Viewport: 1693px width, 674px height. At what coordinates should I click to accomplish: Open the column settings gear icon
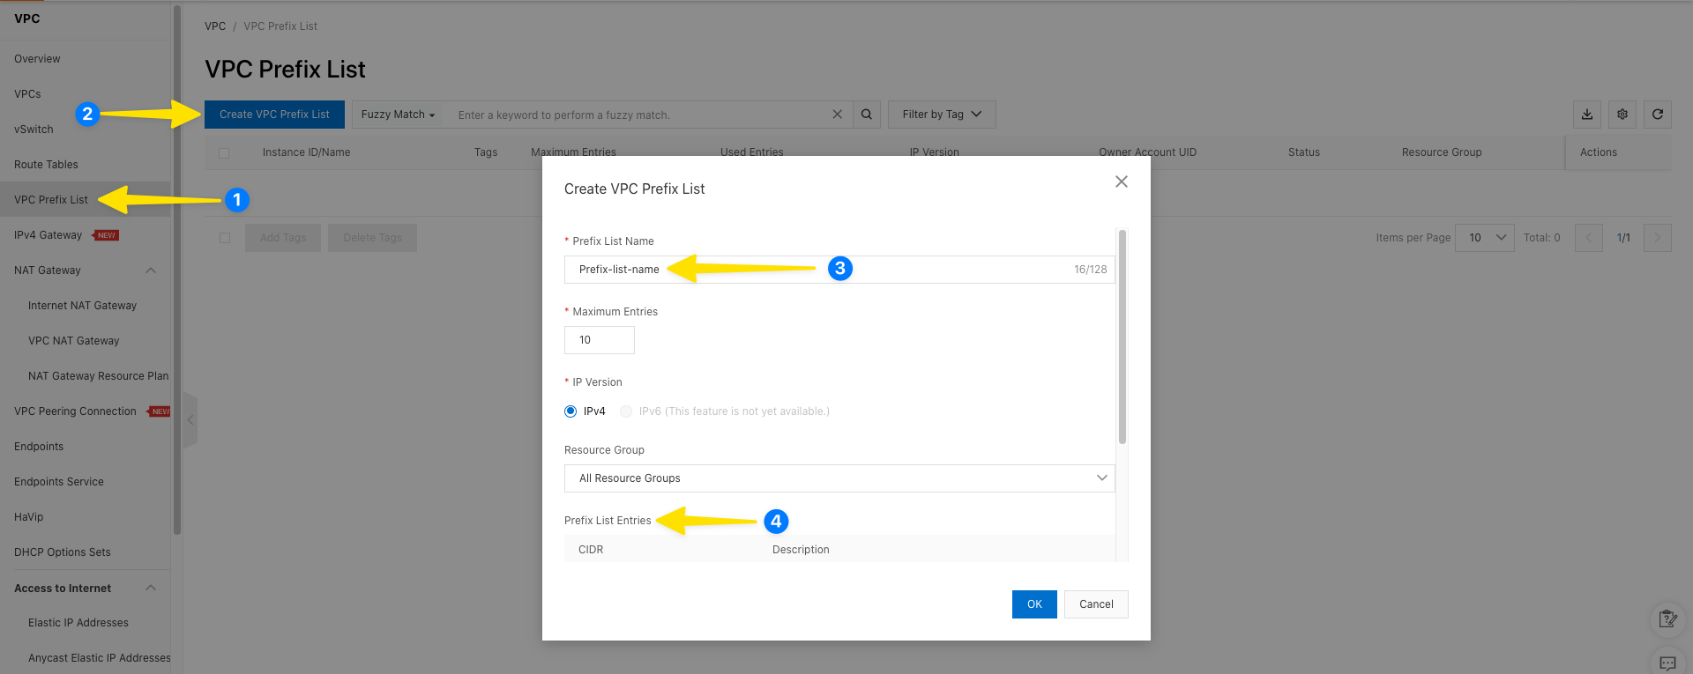click(x=1622, y=115)
